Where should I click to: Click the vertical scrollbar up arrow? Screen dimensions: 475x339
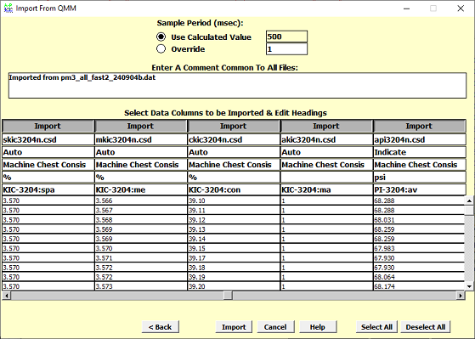[469, 201]
